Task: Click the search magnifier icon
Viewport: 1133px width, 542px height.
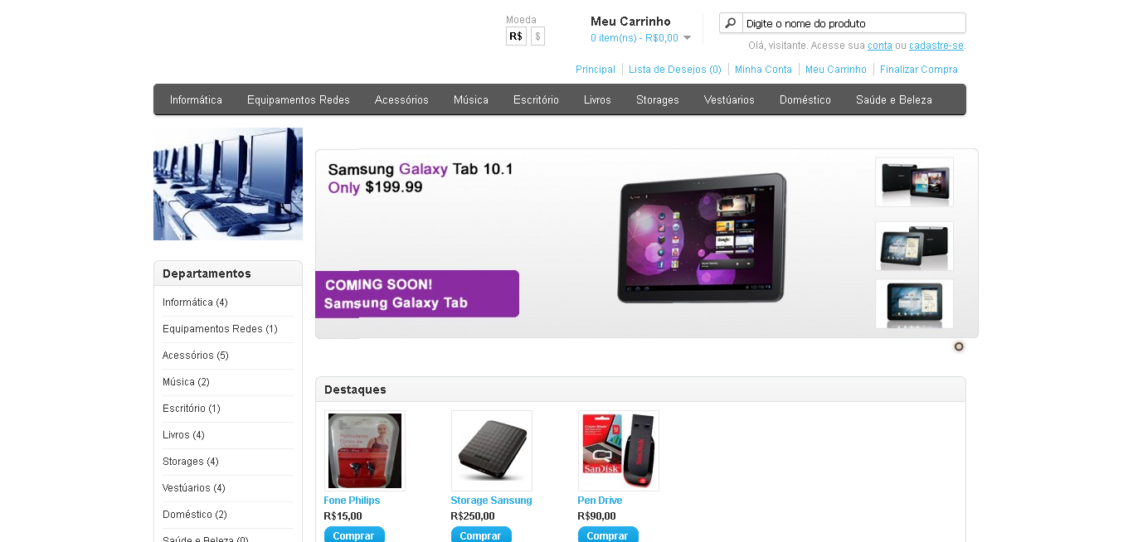Action: 731,23
